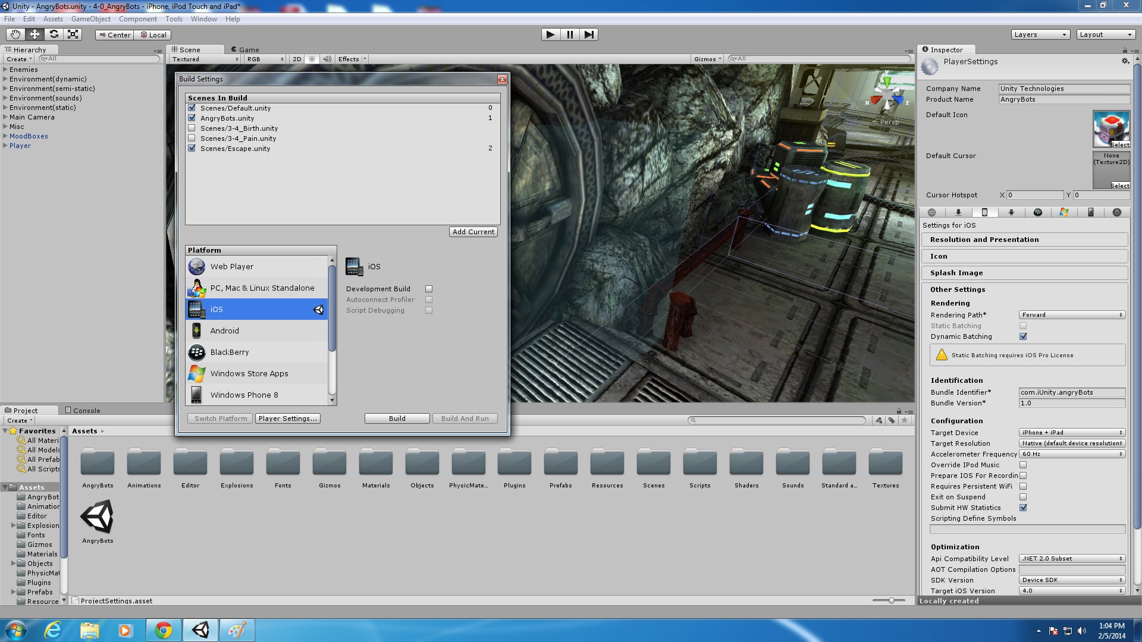1142x642 pixels.
Task: Enable Override iPod Music
Action: coord(1023,465)
